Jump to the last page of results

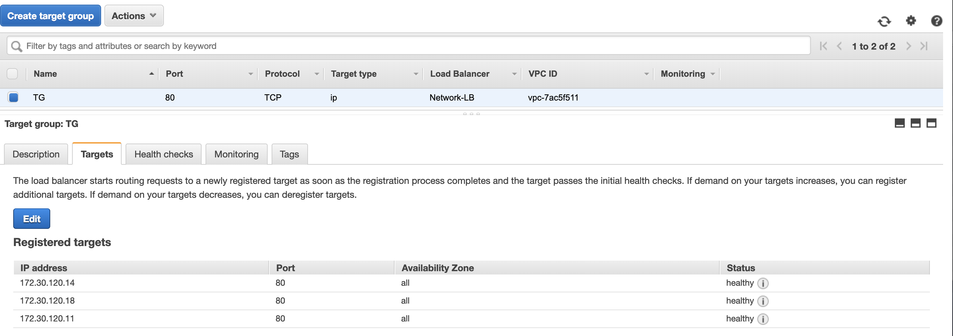(924, 46)
